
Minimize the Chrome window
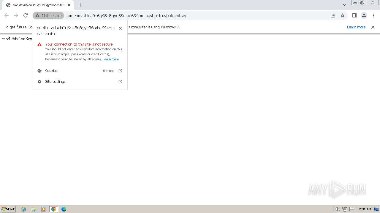(x=355, y=3)
